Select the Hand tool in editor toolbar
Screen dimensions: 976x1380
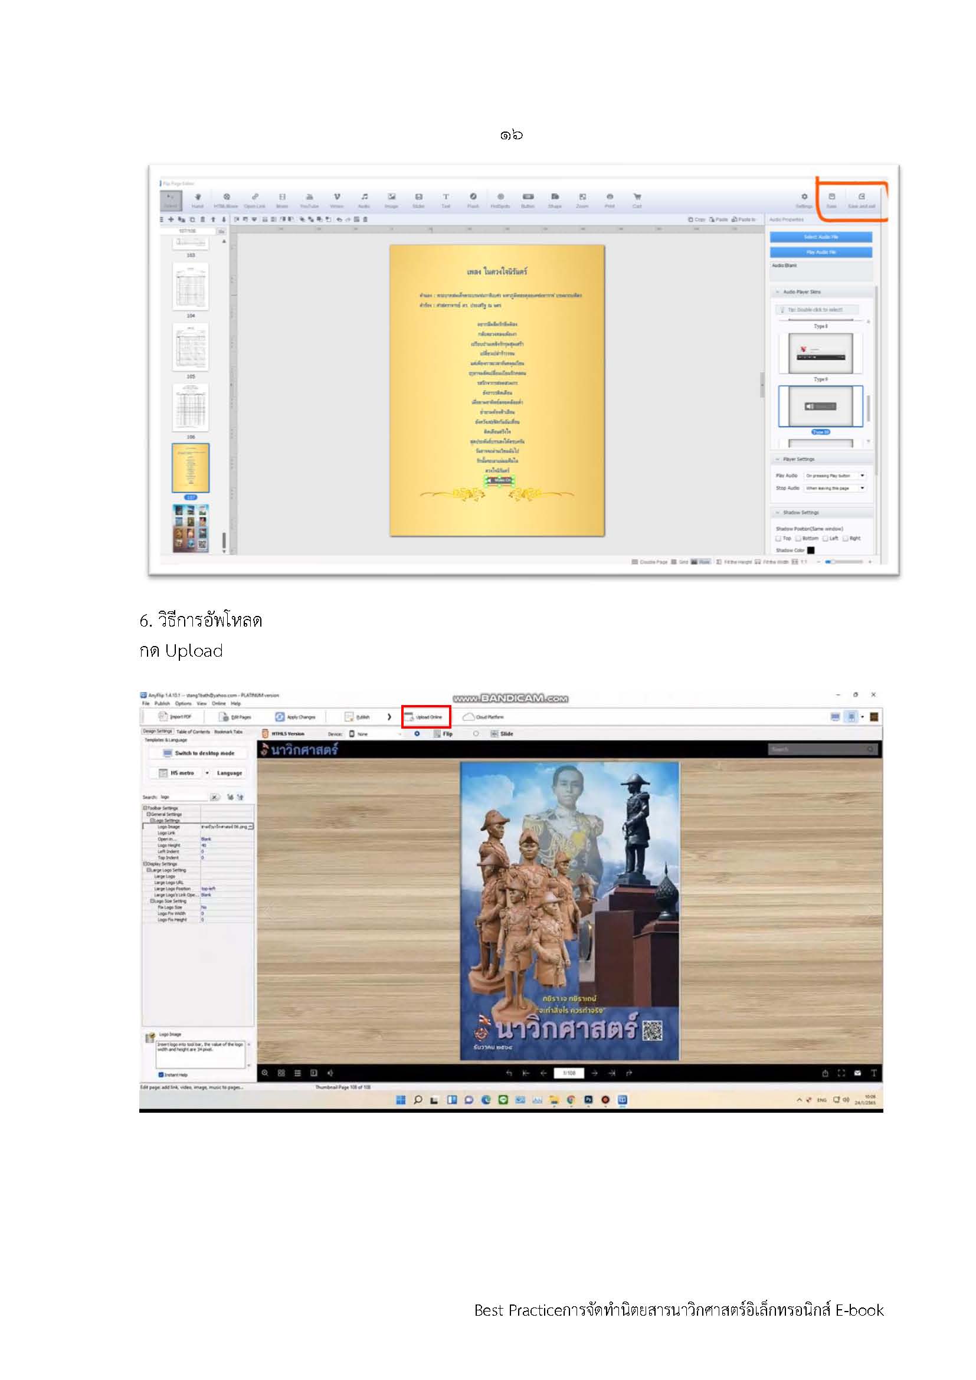tap(198, 201)
